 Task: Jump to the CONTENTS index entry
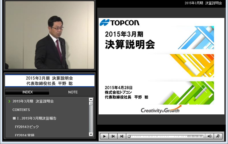[21, 110]
